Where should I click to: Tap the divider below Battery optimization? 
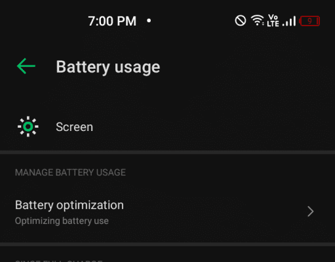[x=167, y=244]
